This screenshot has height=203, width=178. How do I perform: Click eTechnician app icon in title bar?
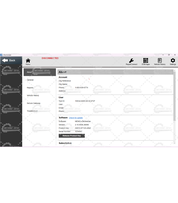coord(1,55)
